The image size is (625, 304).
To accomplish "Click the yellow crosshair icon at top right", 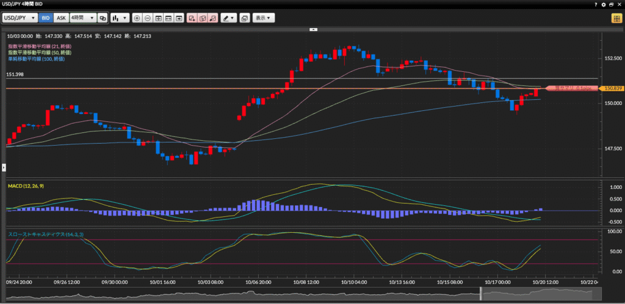I will pyautogui.click(x=616, y=18).
